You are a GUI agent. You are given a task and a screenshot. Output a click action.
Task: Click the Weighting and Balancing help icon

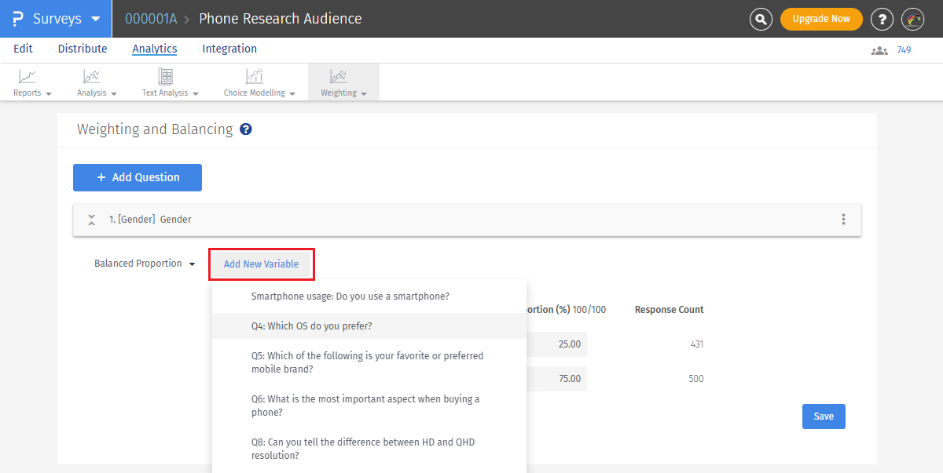[246, 129]
